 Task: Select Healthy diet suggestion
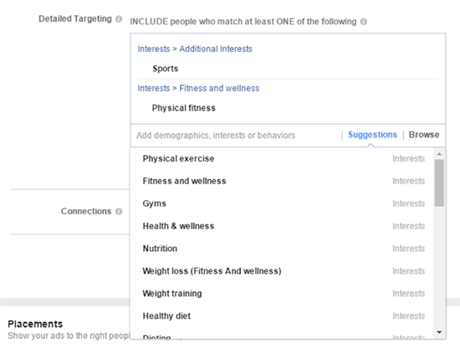283,316
